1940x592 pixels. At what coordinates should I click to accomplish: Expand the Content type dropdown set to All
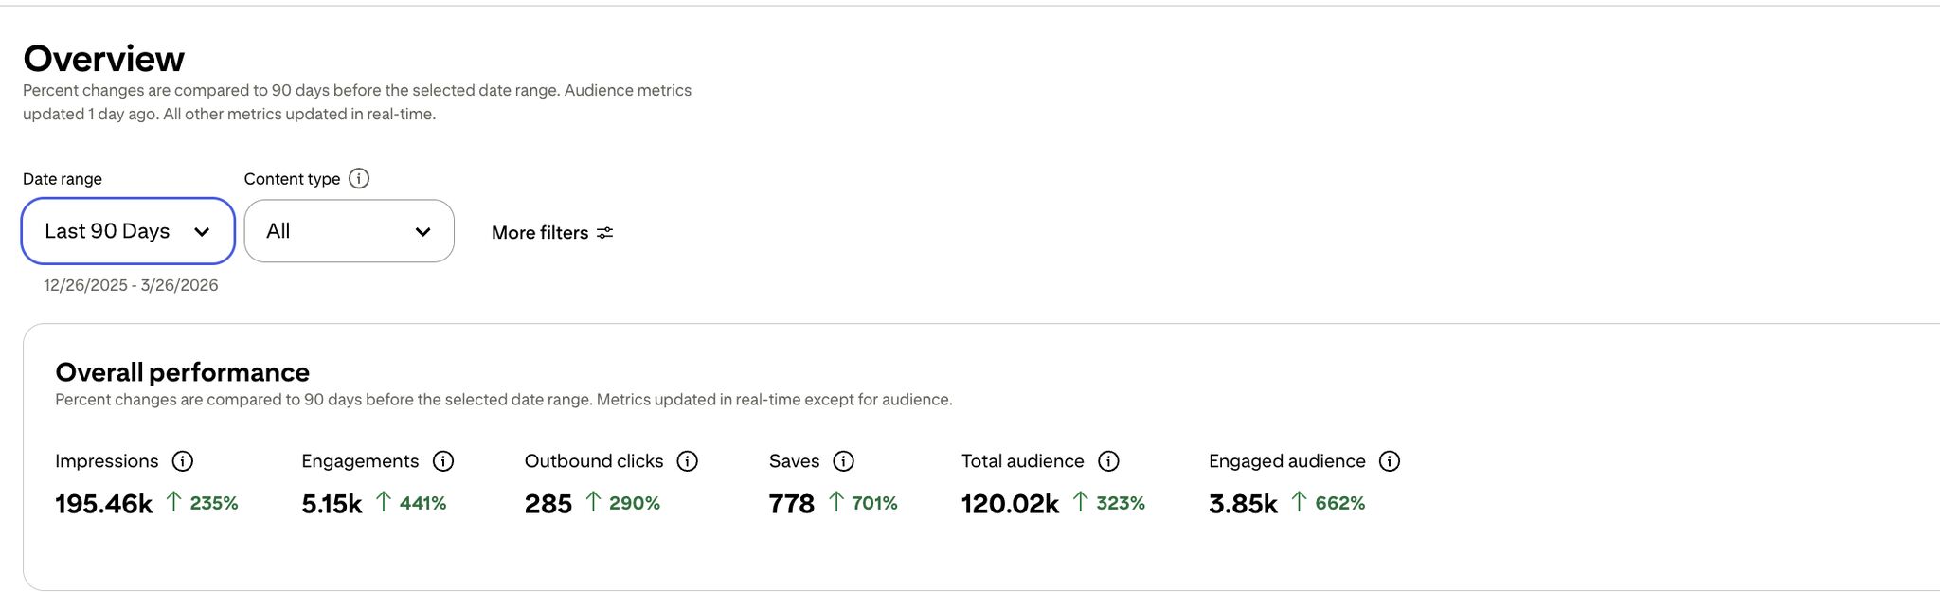click(x=349, y=231)
